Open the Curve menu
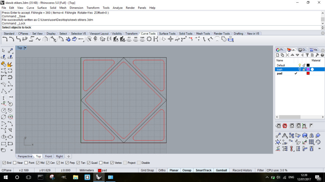The width and height of the screenshot is (325, 182). click(30, 8)
